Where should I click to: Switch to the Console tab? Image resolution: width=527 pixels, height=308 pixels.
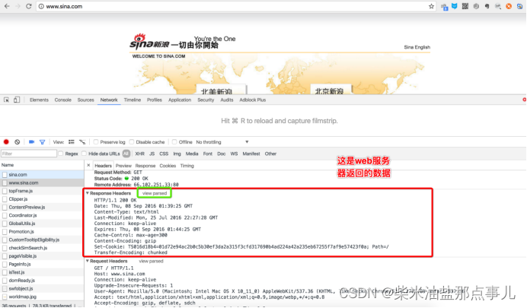pyautogui.click(x=63, y=100)
